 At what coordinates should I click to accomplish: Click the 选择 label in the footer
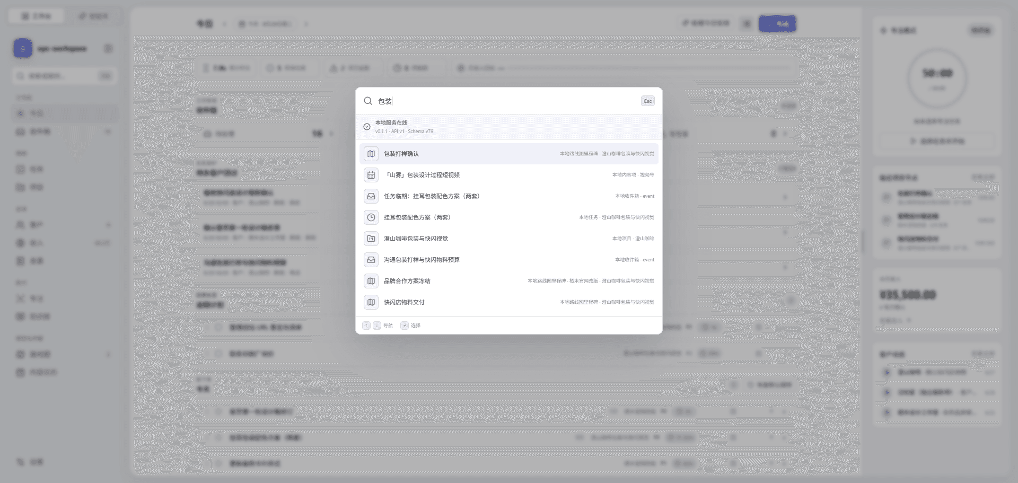tap(416, 326)
